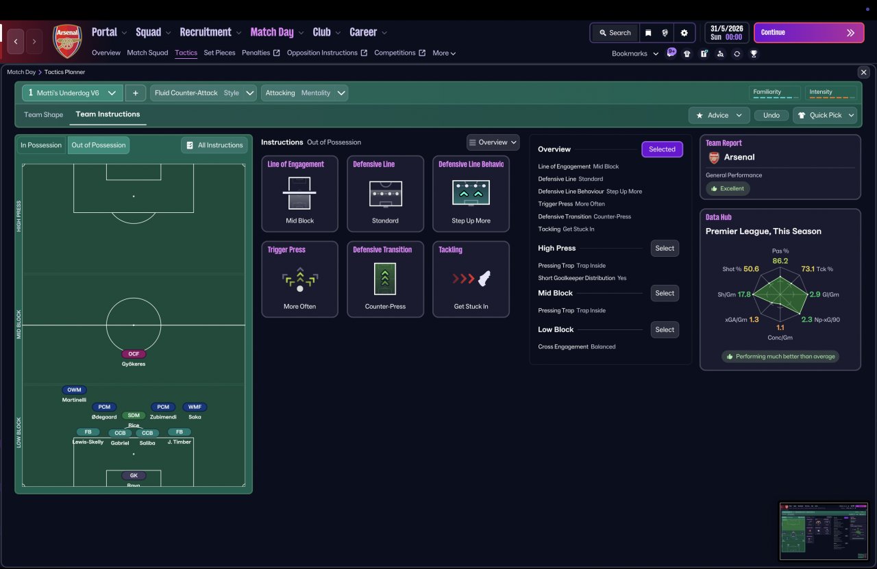The height and width of the screenshot is (569, 877).
Task: Expand the Bookmarks dropdown
Action: pyautogui.click(x=635, y=53)
